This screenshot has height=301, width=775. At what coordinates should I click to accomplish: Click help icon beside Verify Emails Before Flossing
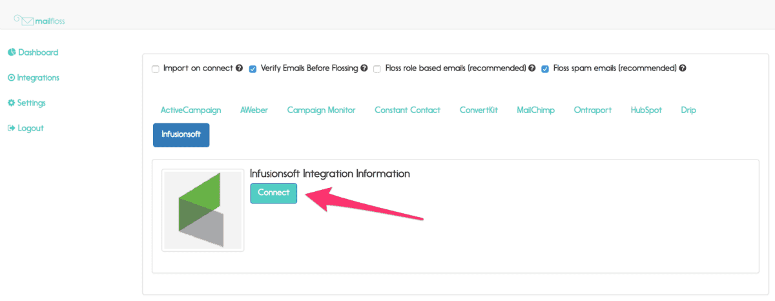pos(364,68)
